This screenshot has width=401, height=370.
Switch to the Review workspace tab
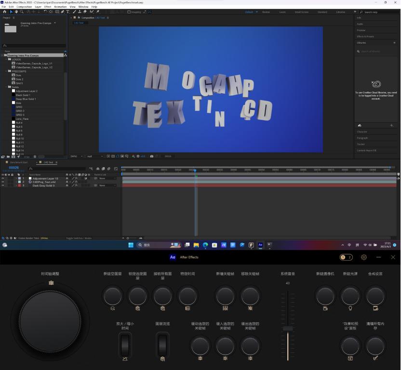coord(266,12)
